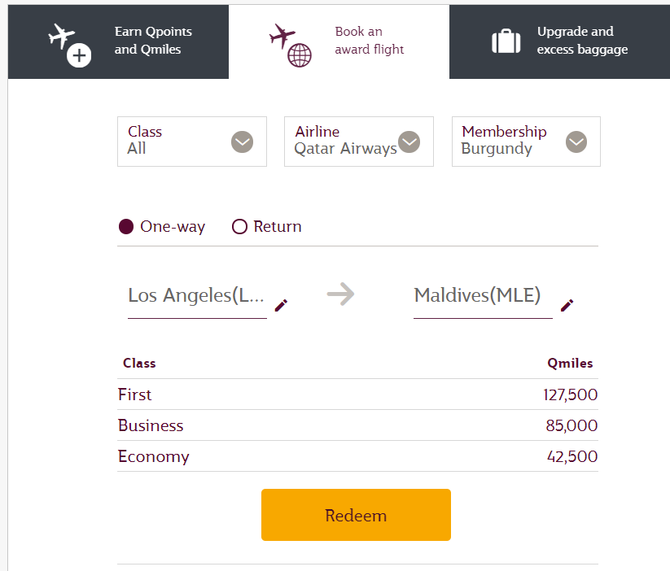Viewport: 670px width, 571px height.
Task: Click the orange Redeem button
Action: point(356,515)
